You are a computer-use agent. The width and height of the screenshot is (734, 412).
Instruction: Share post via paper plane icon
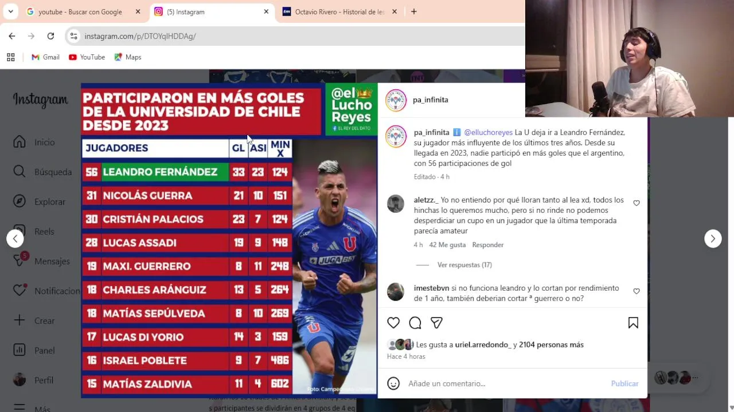point(436,323)
